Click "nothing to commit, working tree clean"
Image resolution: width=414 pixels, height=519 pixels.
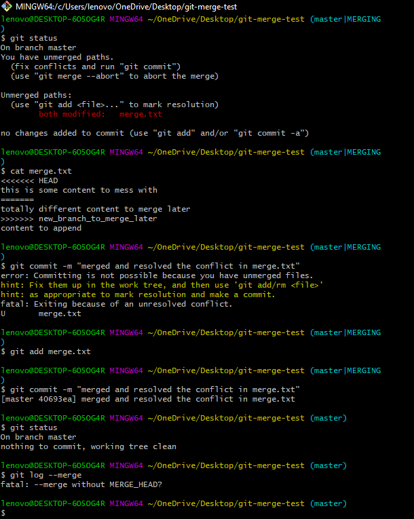(88, 446)
